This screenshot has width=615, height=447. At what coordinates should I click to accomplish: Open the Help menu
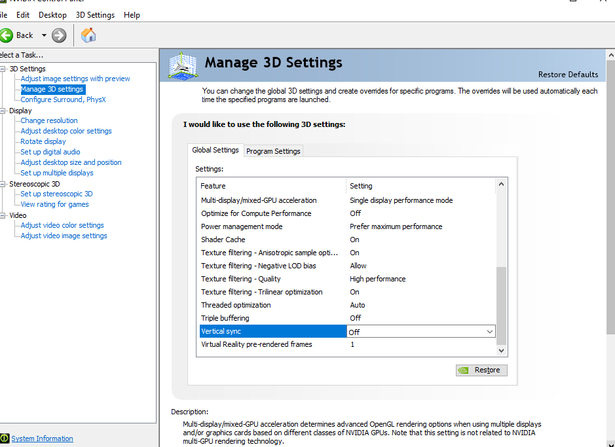click(x=132, y=15)
